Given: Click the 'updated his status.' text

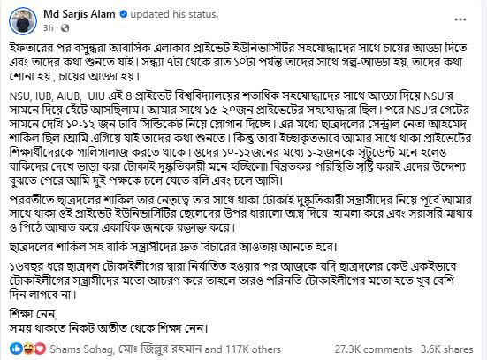Looking at the screenshot, I should pyautogui.click(x=174, y=14).
